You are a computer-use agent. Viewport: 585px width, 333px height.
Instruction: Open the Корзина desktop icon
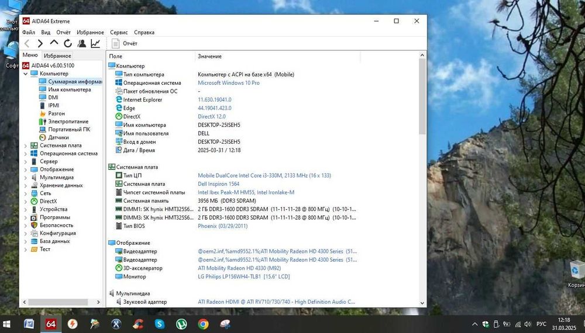[576, 274]
